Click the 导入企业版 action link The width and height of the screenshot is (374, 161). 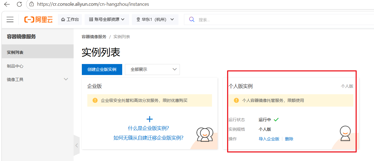pyautogui.click(x=269, y=139)
